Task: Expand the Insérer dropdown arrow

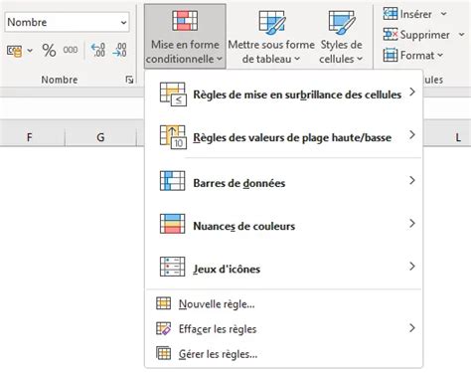Action: pyautogui.click(x=444, y=14)
